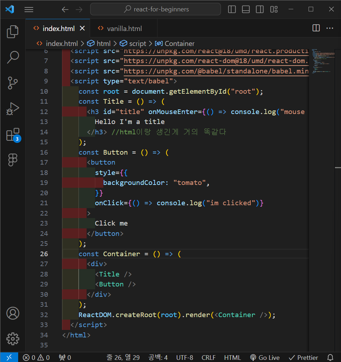Screen dimensions: 341x362
Task: Switch to the vanilla.html tab
Action: click(124, 29)
